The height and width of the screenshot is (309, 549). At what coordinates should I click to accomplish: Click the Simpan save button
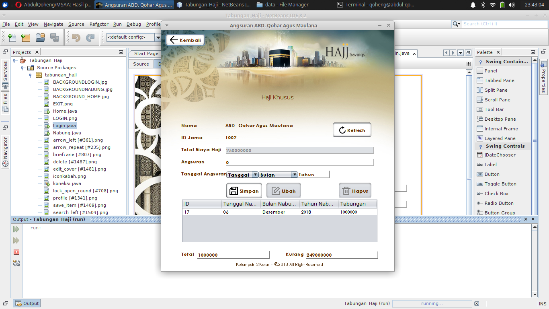coord(244,191)
